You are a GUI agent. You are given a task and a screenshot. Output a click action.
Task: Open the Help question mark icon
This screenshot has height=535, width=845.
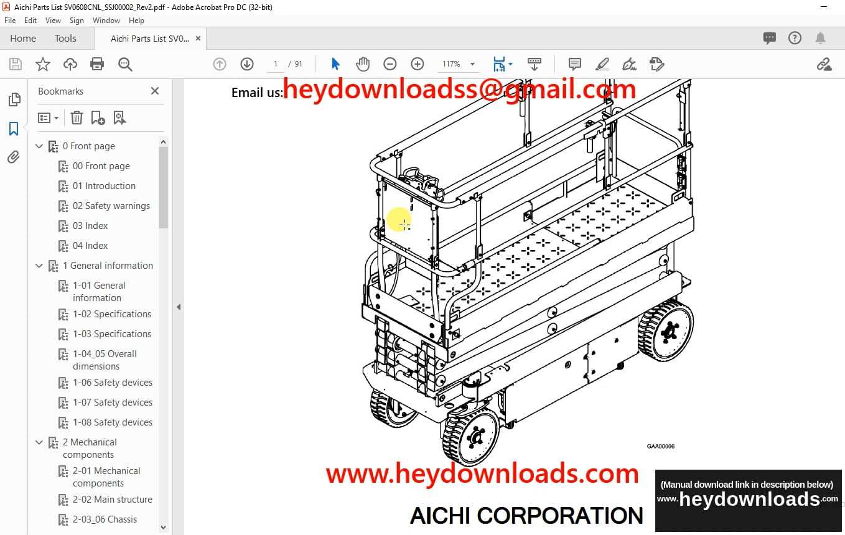pos(795,39)
